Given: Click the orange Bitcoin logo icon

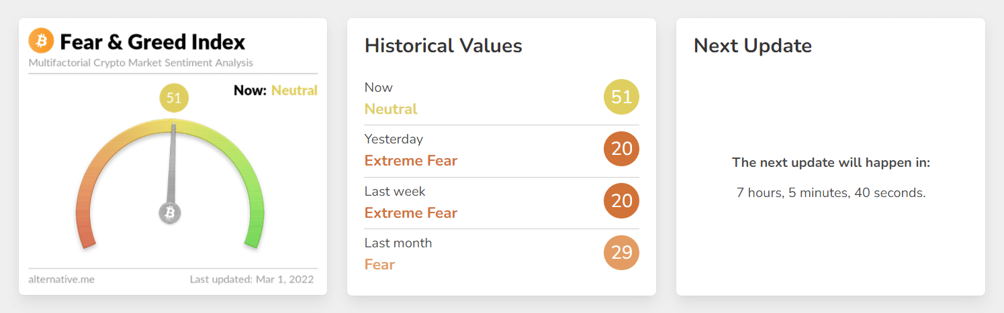Looking at the screenshot, I should point(41,41).
